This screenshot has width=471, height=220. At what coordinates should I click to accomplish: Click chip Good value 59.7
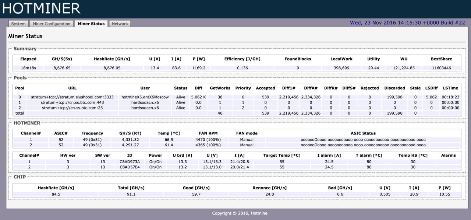[x=196, y=194]
